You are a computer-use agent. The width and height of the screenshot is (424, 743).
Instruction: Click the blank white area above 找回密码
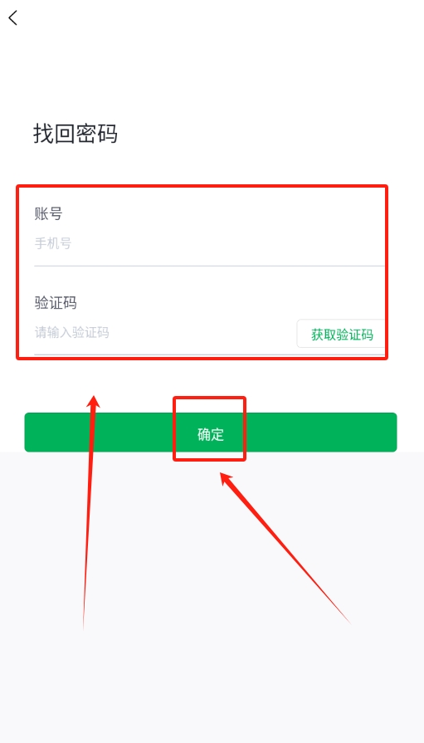pos(212,71)
